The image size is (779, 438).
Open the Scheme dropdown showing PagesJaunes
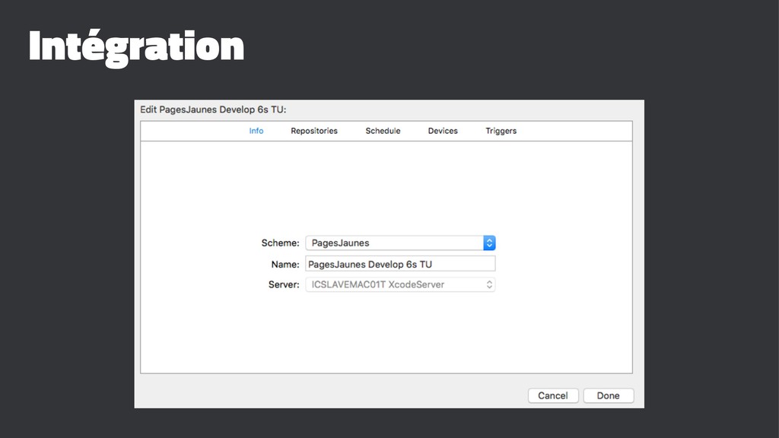[400, 243]
